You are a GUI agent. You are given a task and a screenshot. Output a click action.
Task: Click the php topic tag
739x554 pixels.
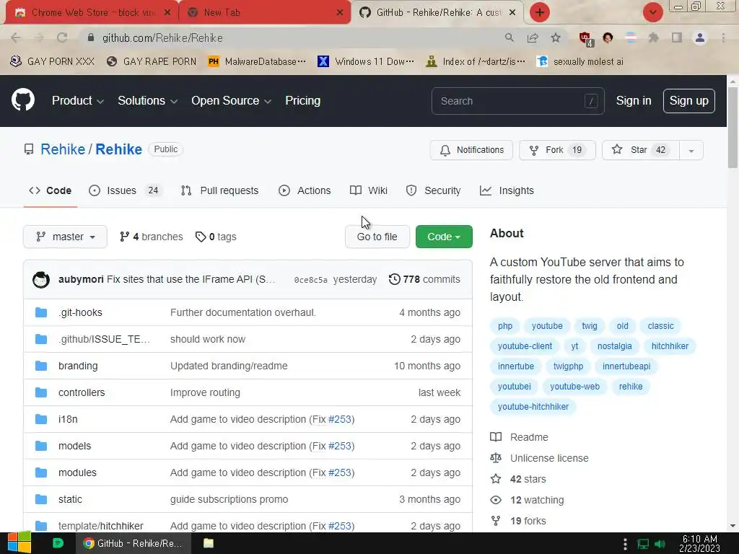pyautogui.click(x=504, y=326)
